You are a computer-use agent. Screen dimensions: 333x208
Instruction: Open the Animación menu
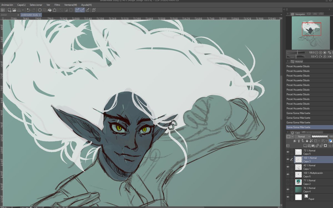tap(7, 5)
